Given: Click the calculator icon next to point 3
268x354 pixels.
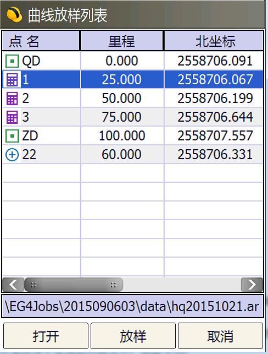Looking at the screenshot, I should [x=12, y=117].
